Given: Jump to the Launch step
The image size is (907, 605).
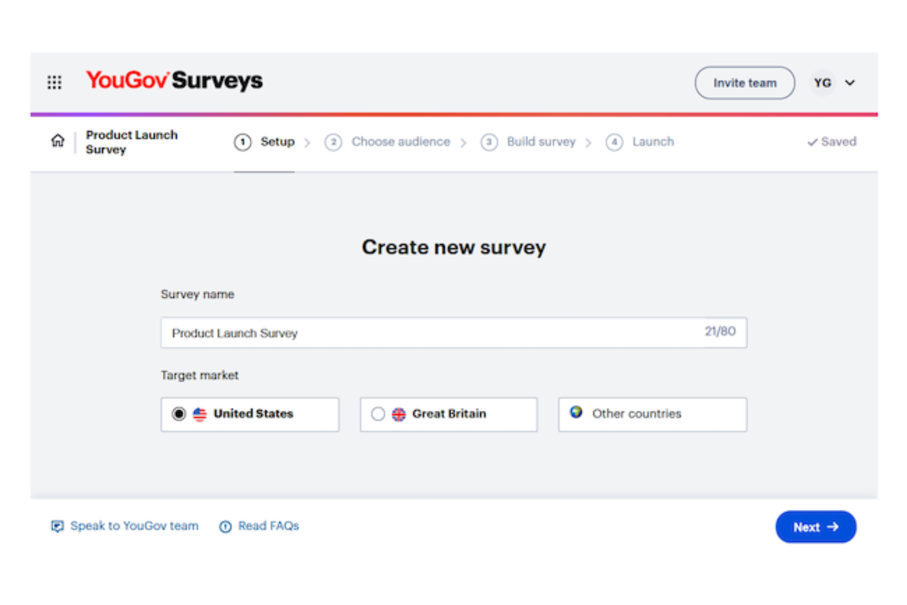Looking at the screenshot, I should tap(640, 142).
